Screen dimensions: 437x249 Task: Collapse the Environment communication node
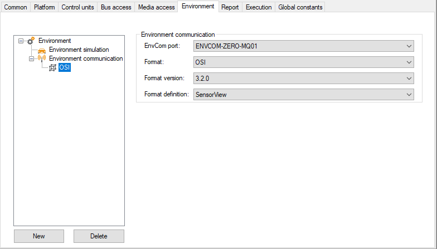point(31,59)
